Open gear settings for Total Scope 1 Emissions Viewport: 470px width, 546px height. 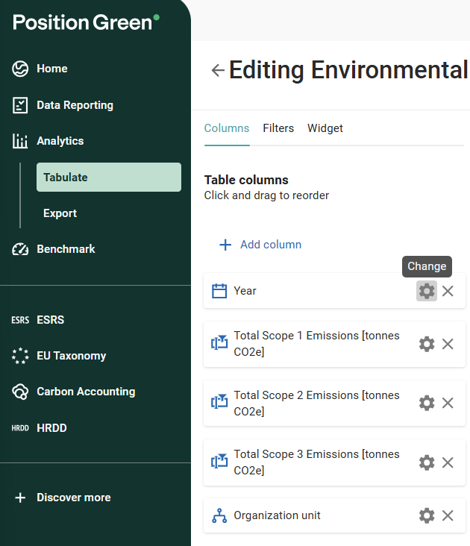point(426,344)
